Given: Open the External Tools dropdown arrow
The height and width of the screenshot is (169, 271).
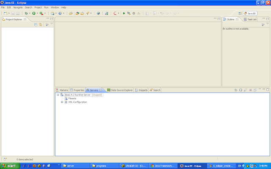Looking at the screenshot, I should click(45, 13).
